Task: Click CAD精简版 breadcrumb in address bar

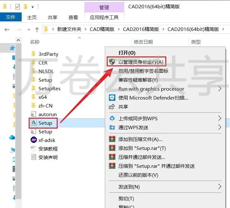Action: click(x=102, y=29)
